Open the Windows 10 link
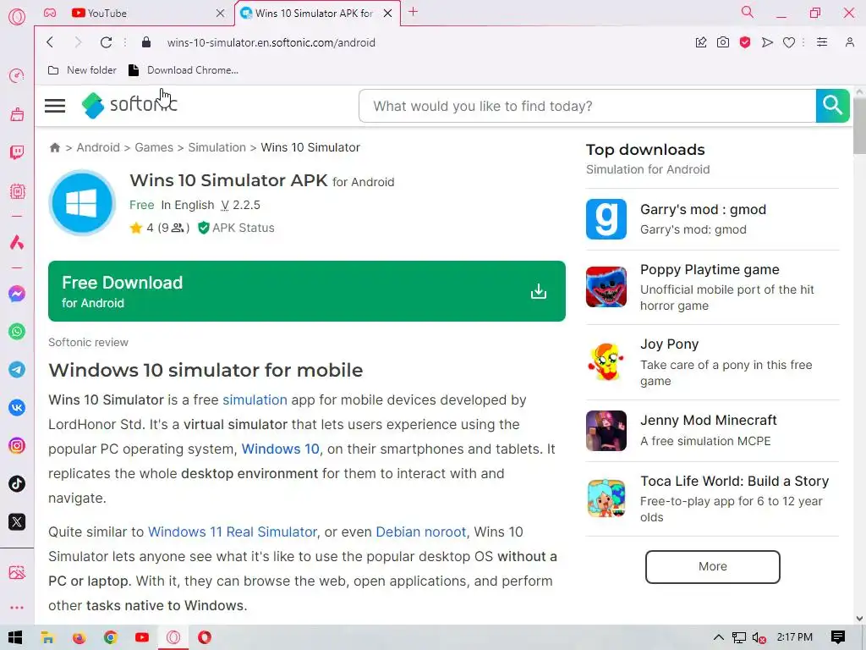This screenshot has width=866, height=650. (x=281, y=449)
